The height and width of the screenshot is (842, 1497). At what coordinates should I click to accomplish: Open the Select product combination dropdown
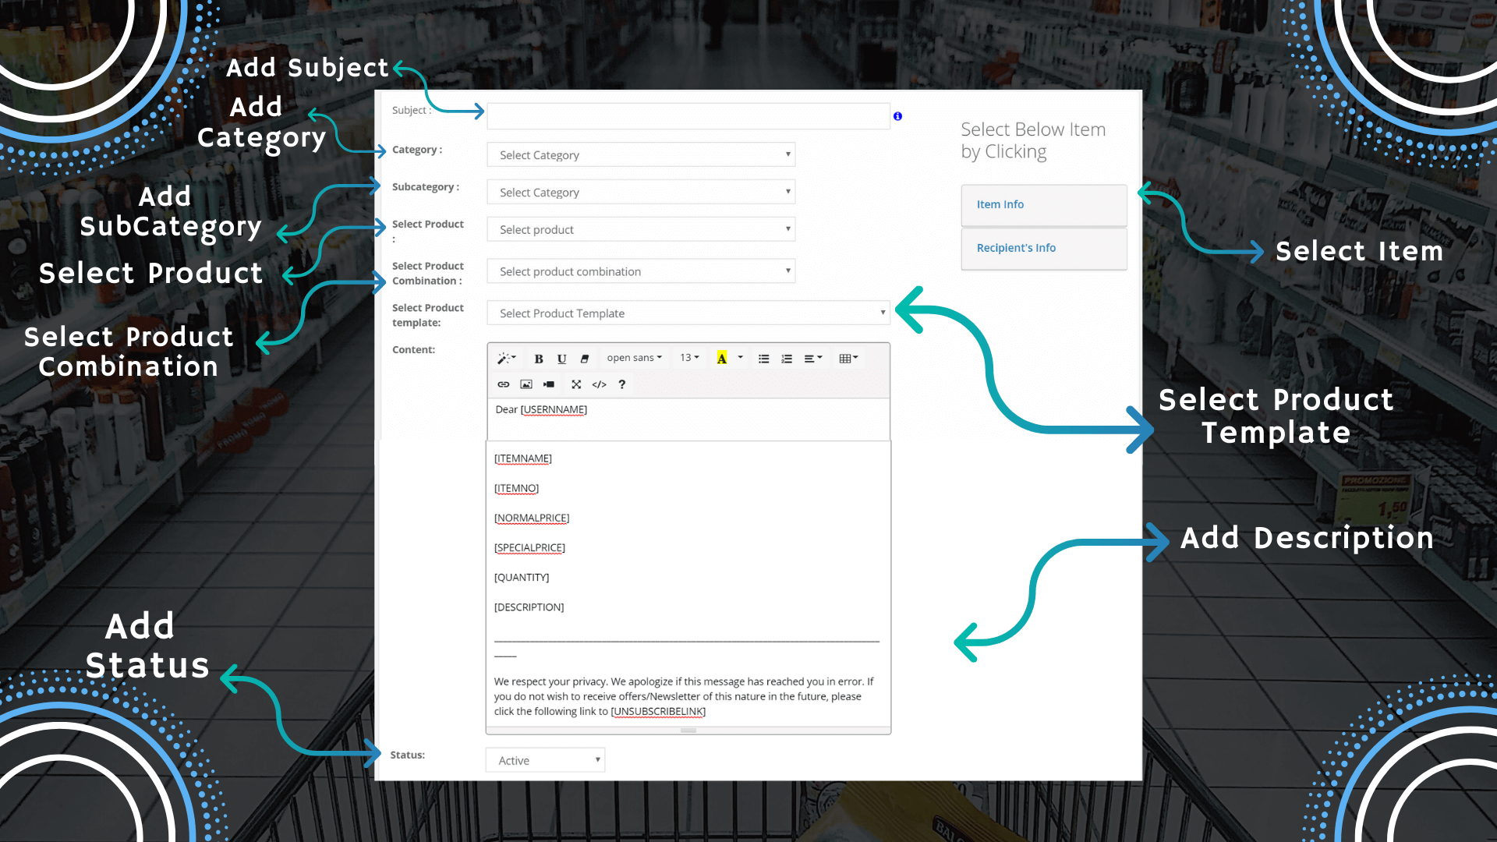pyautogui.click(x=641, y=271)
